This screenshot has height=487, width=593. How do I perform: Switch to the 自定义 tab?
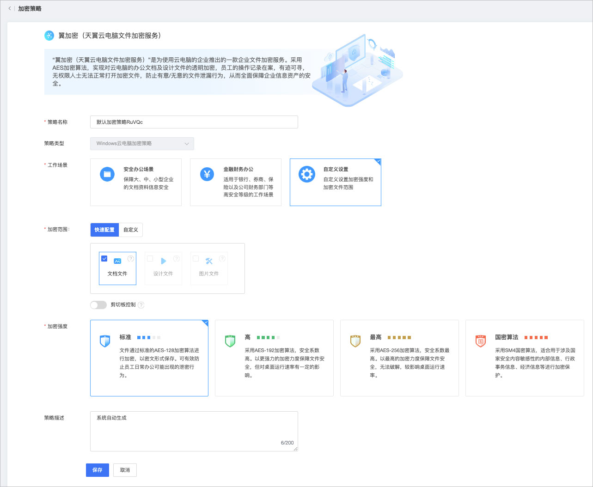[x=131, y=230]
